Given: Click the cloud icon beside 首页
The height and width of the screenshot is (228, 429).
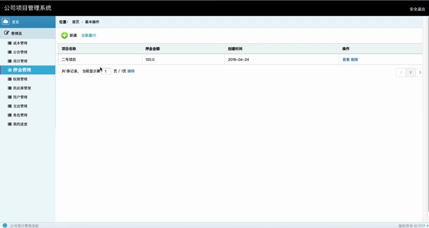Looking at the screenshot, I should coord(5,21).
